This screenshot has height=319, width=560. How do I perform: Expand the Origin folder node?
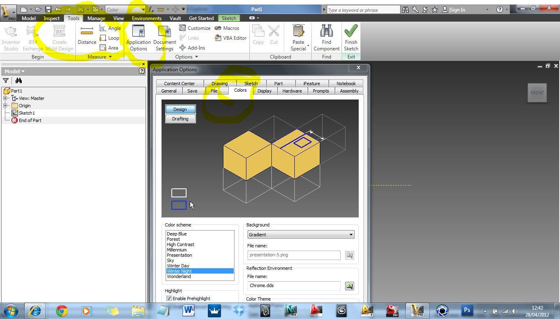[5, 106]
